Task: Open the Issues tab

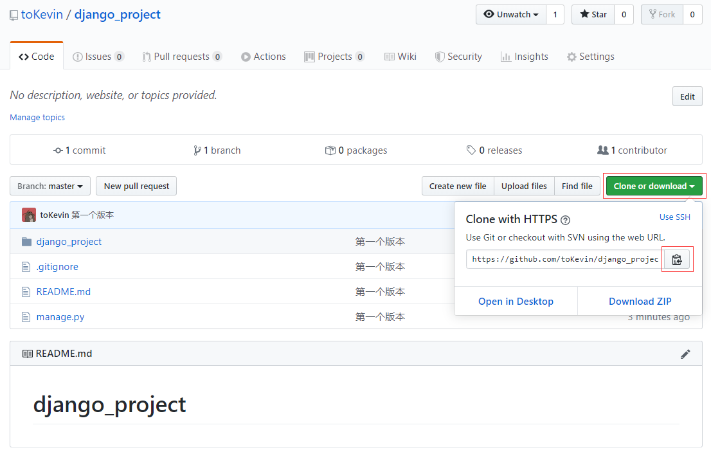Action: (x=98, y=57)
